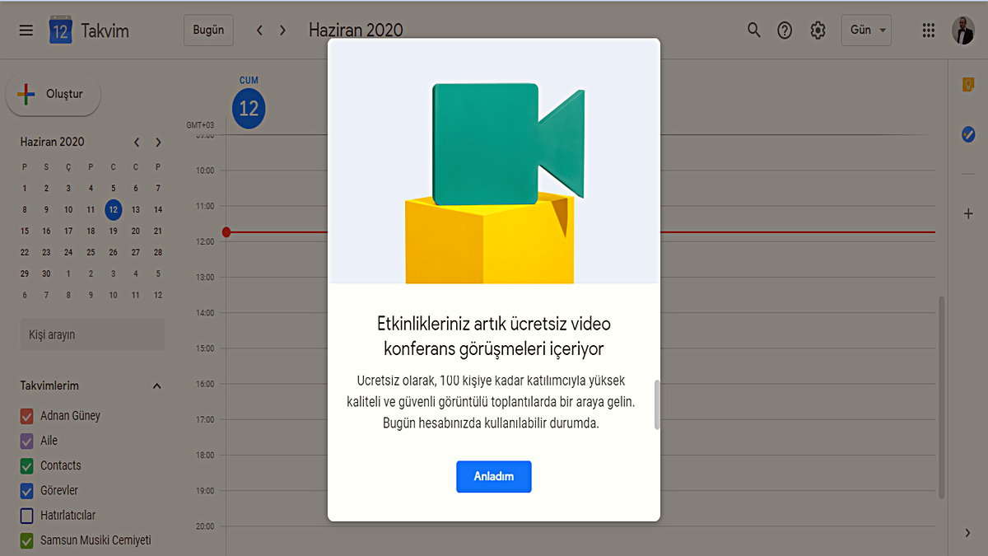The height and width of the screenshot is (556, 988).
Task: Open the help question mark icon
Action: coord(785,30)
